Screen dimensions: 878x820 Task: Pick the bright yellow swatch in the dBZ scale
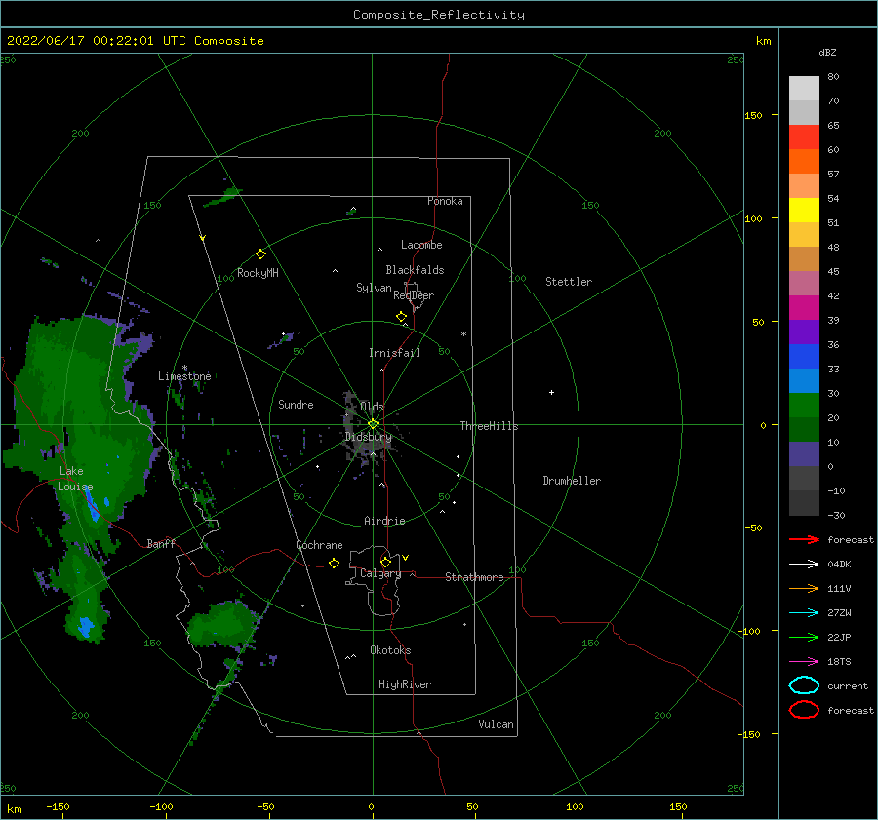coord(804,211)
